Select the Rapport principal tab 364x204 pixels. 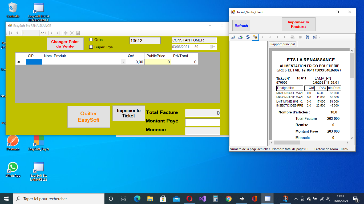(x=282, y=44)
